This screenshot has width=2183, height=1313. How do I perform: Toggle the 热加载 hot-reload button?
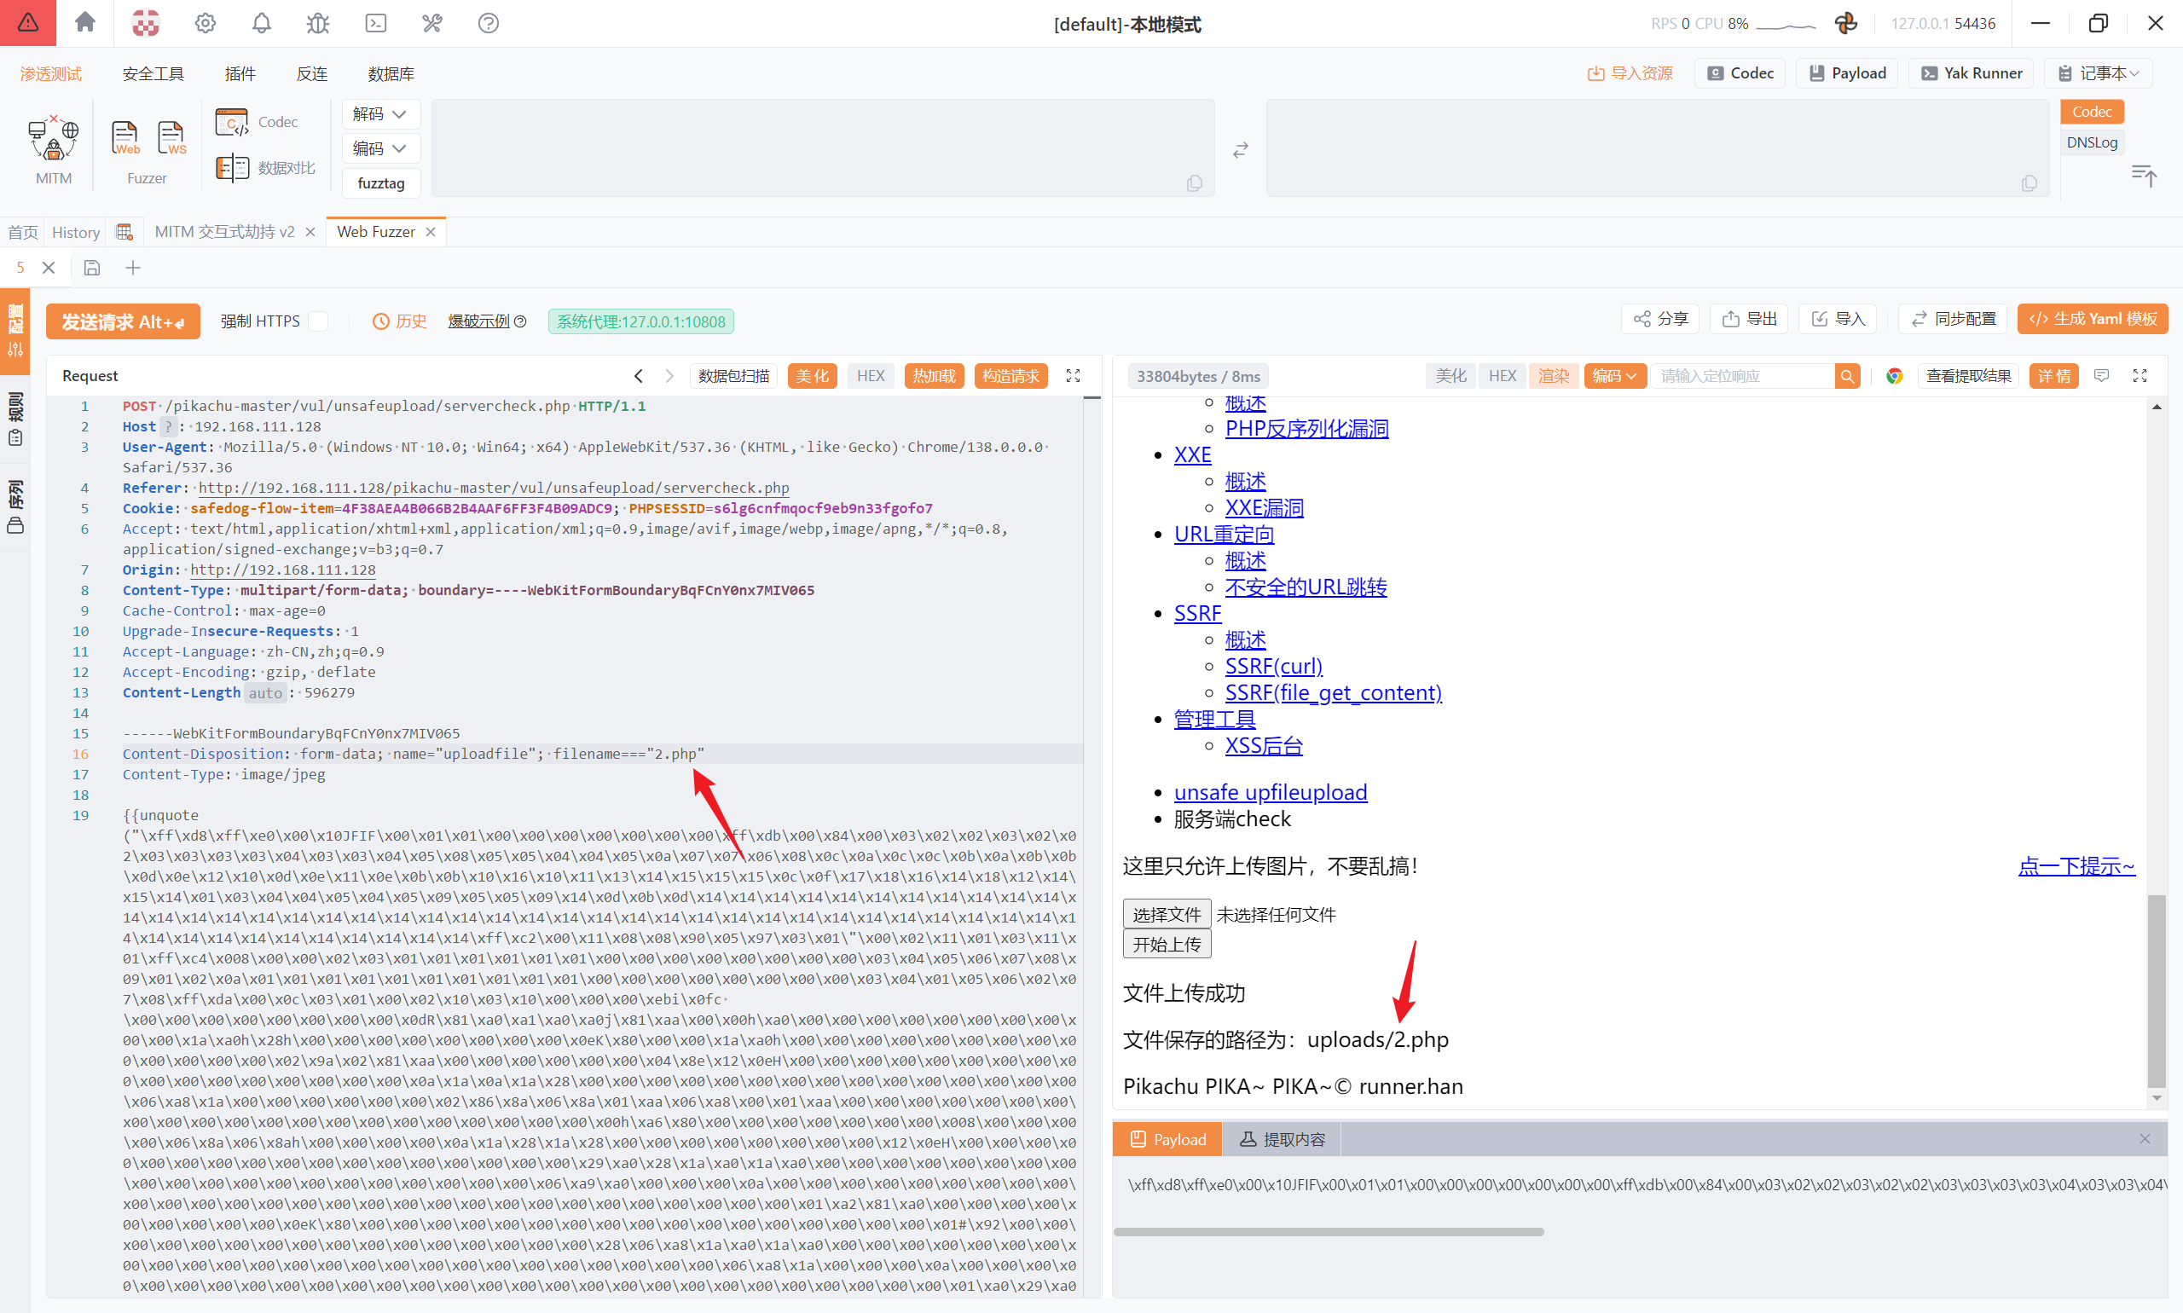point(934,376)
